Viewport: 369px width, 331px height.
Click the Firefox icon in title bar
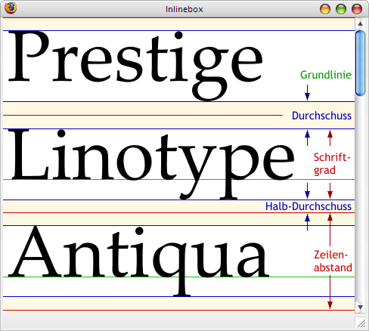click(x=11, y=8)
